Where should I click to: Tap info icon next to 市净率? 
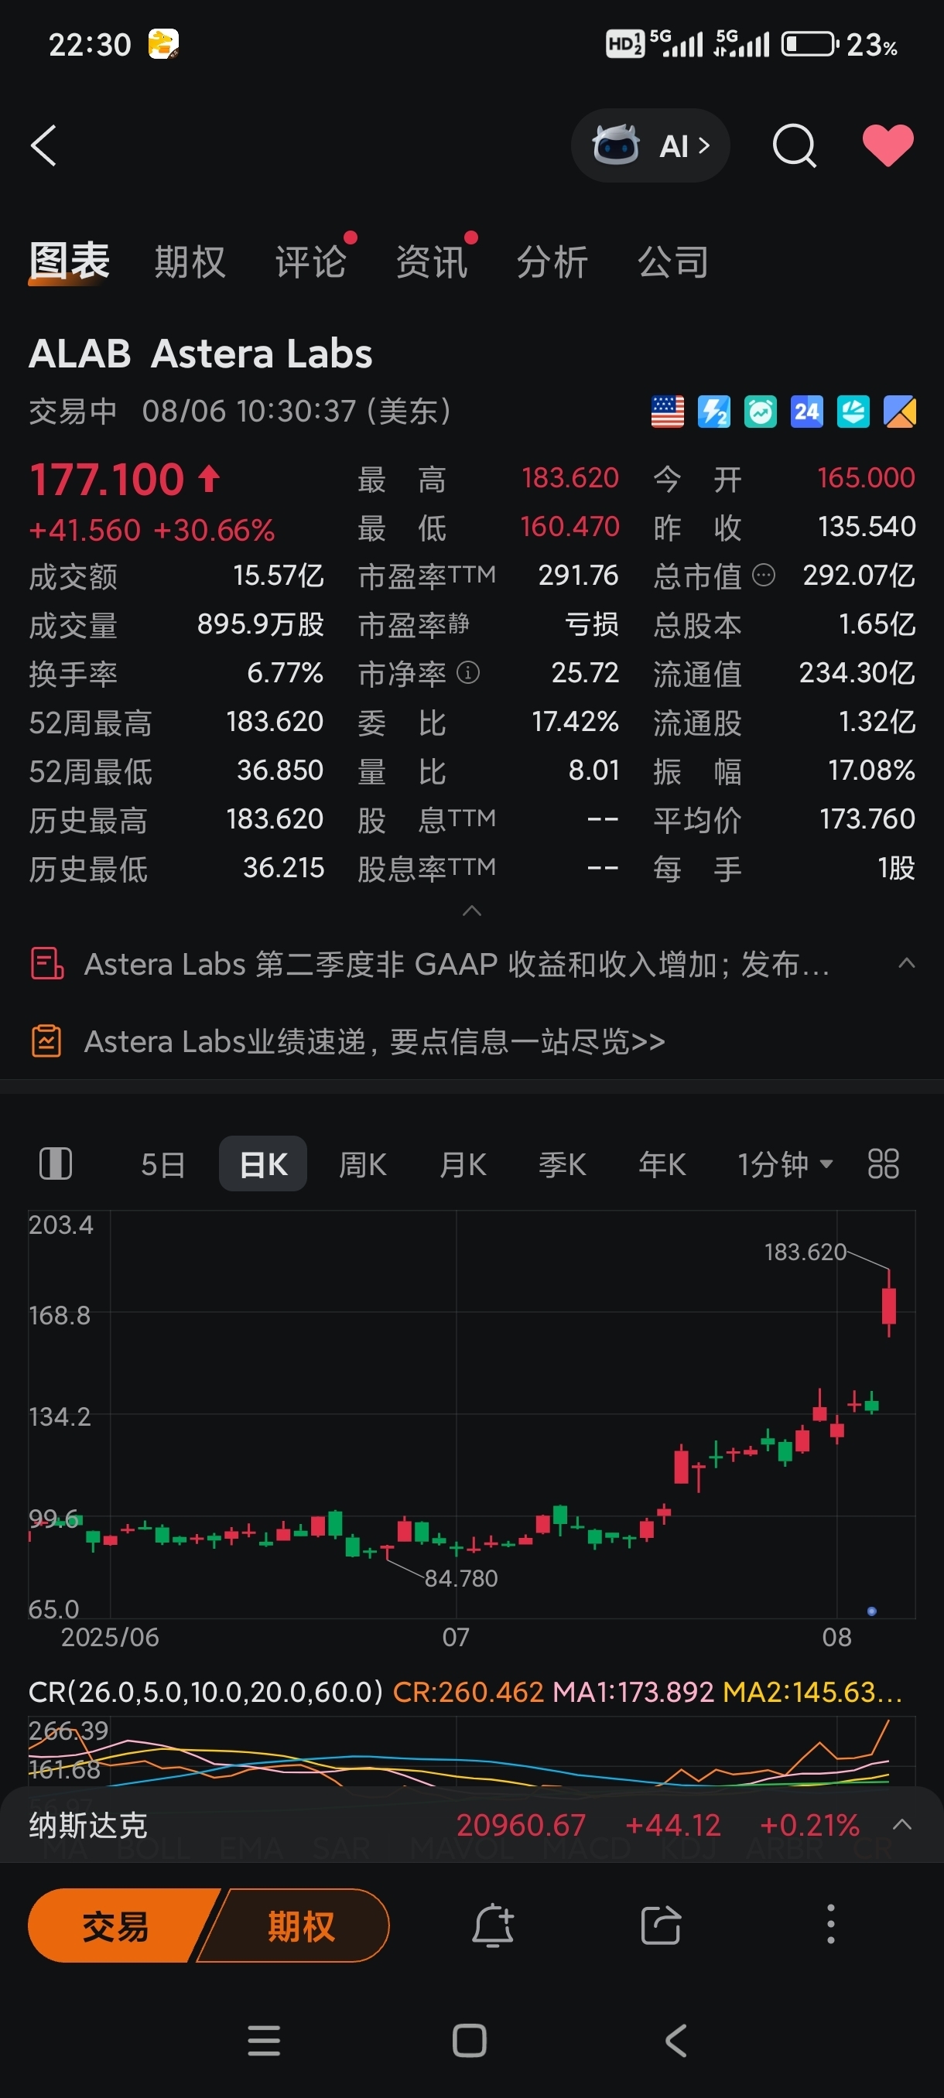tap(468, 673)
